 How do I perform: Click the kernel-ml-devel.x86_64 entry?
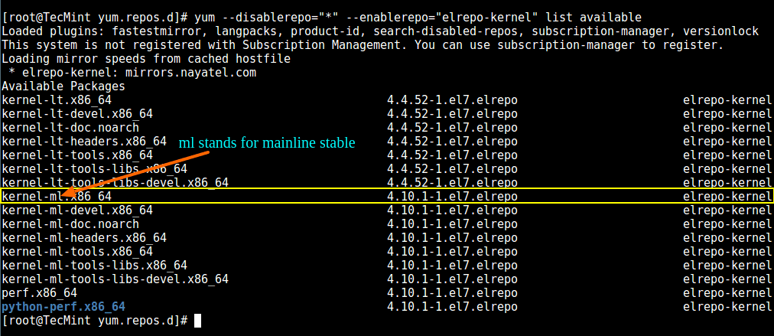coord(77,210)
